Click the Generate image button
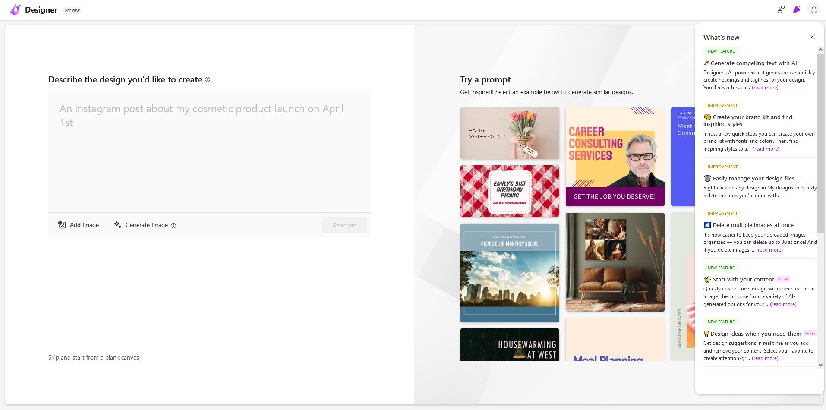 click(141, 225)
